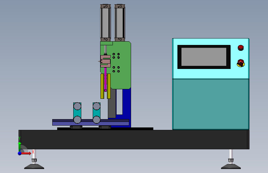This screenshot has height=173, width=268.
Task: Select the right leveling foot pad
Action: (231, 167)
